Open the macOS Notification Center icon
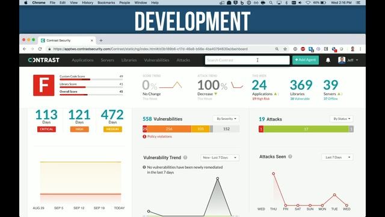The height and width of the screenshot is (217, 385). (359, 2)
